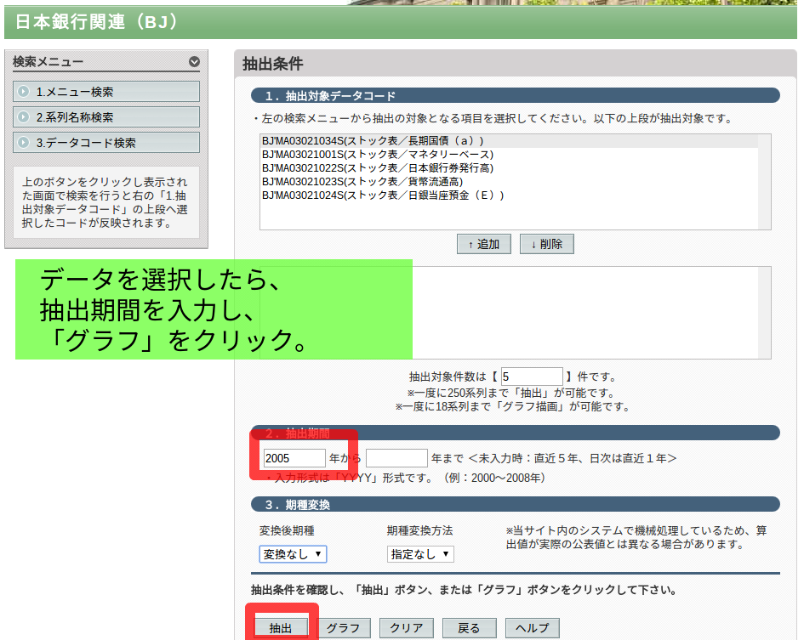The height and width of the screenshot is (640, 804).
Task: Click the circle arrow icon beside 2.系列名称検索
Action: pyautogui.click(x=23, y=116)
